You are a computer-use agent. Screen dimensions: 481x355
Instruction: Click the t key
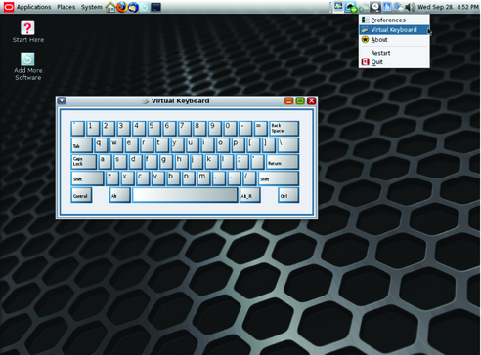pos(162,145)
